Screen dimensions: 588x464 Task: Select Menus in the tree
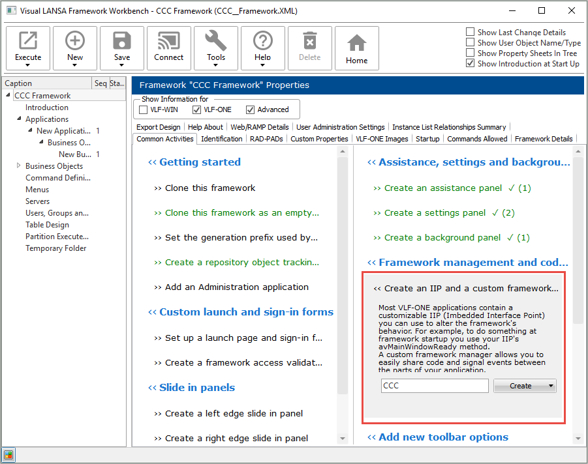tap(37, 190)
